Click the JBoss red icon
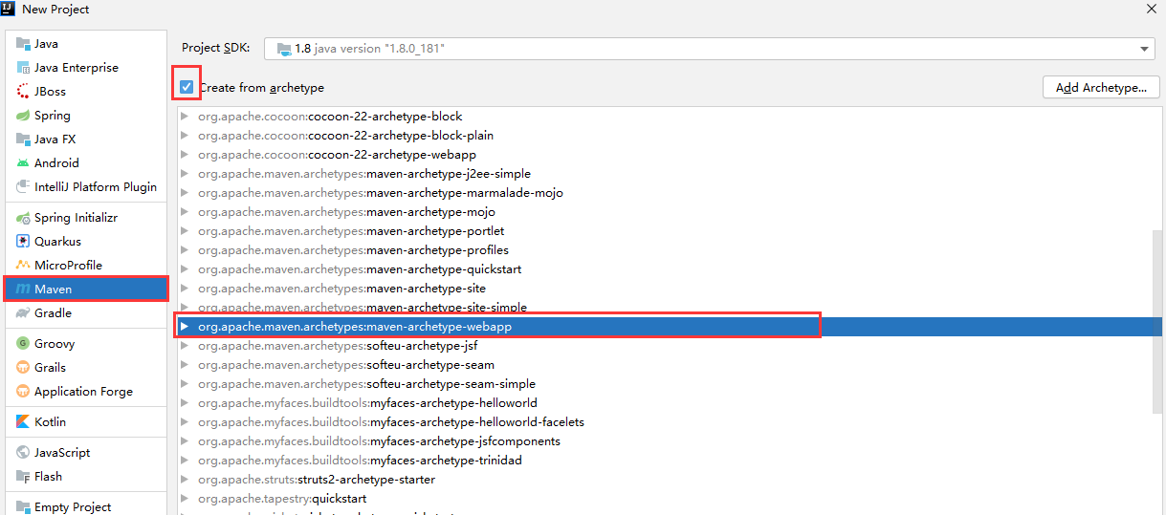The width and height of the screenshot is (1166, 515). click(x=23, y=92)
